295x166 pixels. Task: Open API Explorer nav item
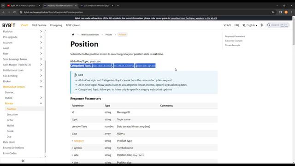click(73, 25)
